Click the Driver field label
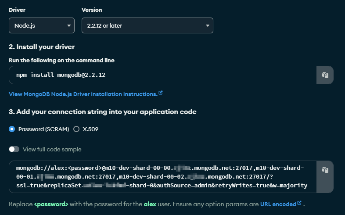Viewport: 345px width, 215px height. pyautogui.click(x=17, y=10)
